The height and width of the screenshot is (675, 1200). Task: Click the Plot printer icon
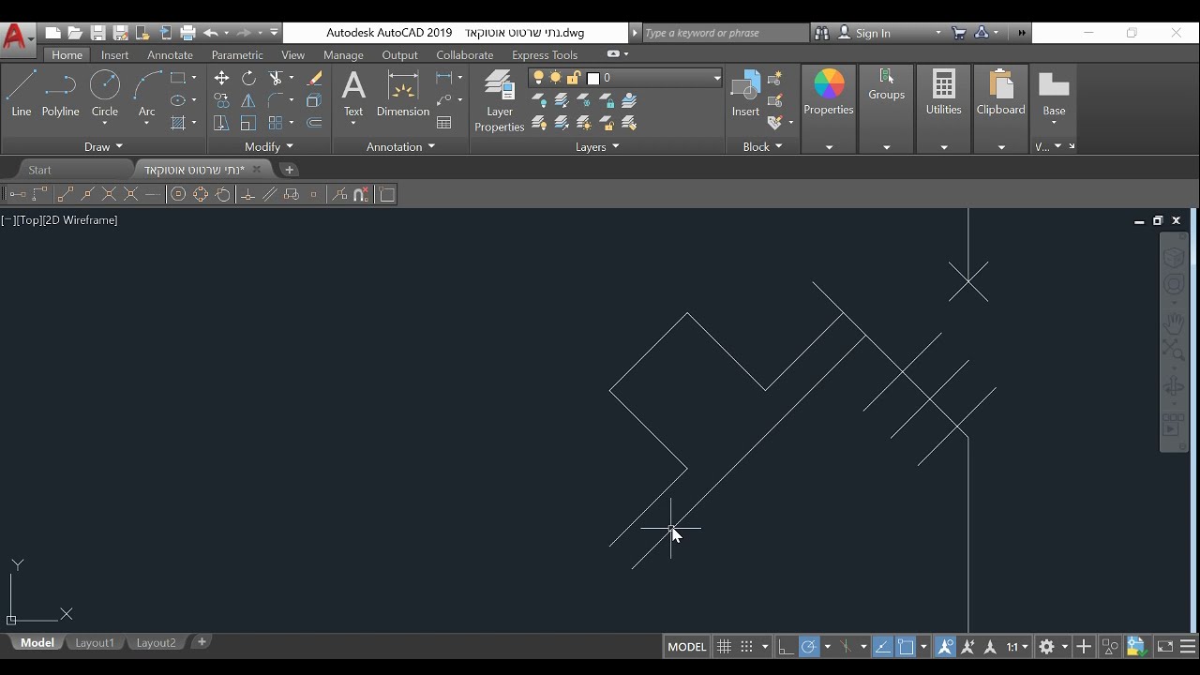(187, 33)
